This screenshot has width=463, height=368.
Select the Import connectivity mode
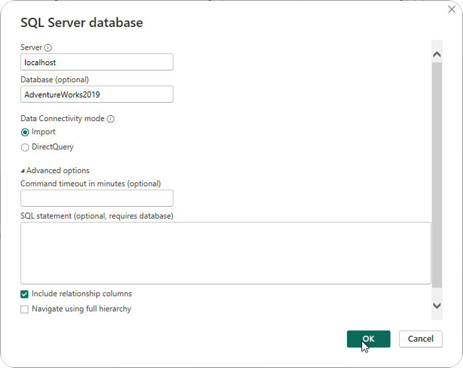25,132
